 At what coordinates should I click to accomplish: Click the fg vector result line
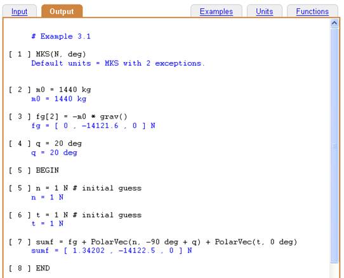[93, 126]
